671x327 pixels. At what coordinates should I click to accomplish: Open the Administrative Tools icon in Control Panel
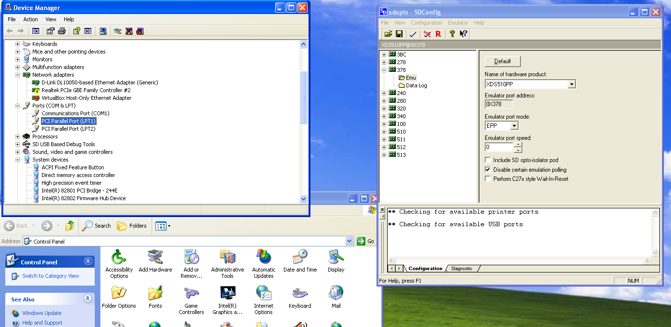tap(227, 263)
